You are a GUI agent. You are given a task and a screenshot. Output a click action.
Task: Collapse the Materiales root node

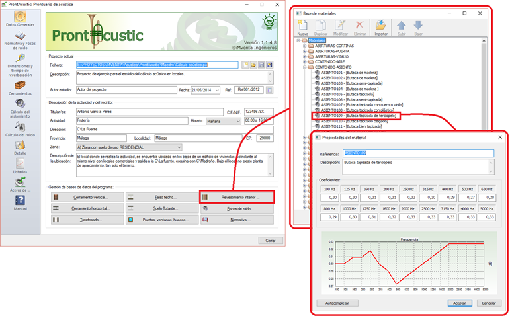point(298,40)
